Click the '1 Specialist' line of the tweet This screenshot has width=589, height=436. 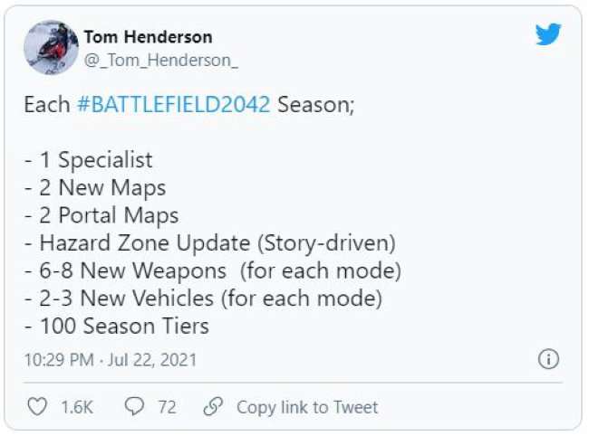[89, 160]
